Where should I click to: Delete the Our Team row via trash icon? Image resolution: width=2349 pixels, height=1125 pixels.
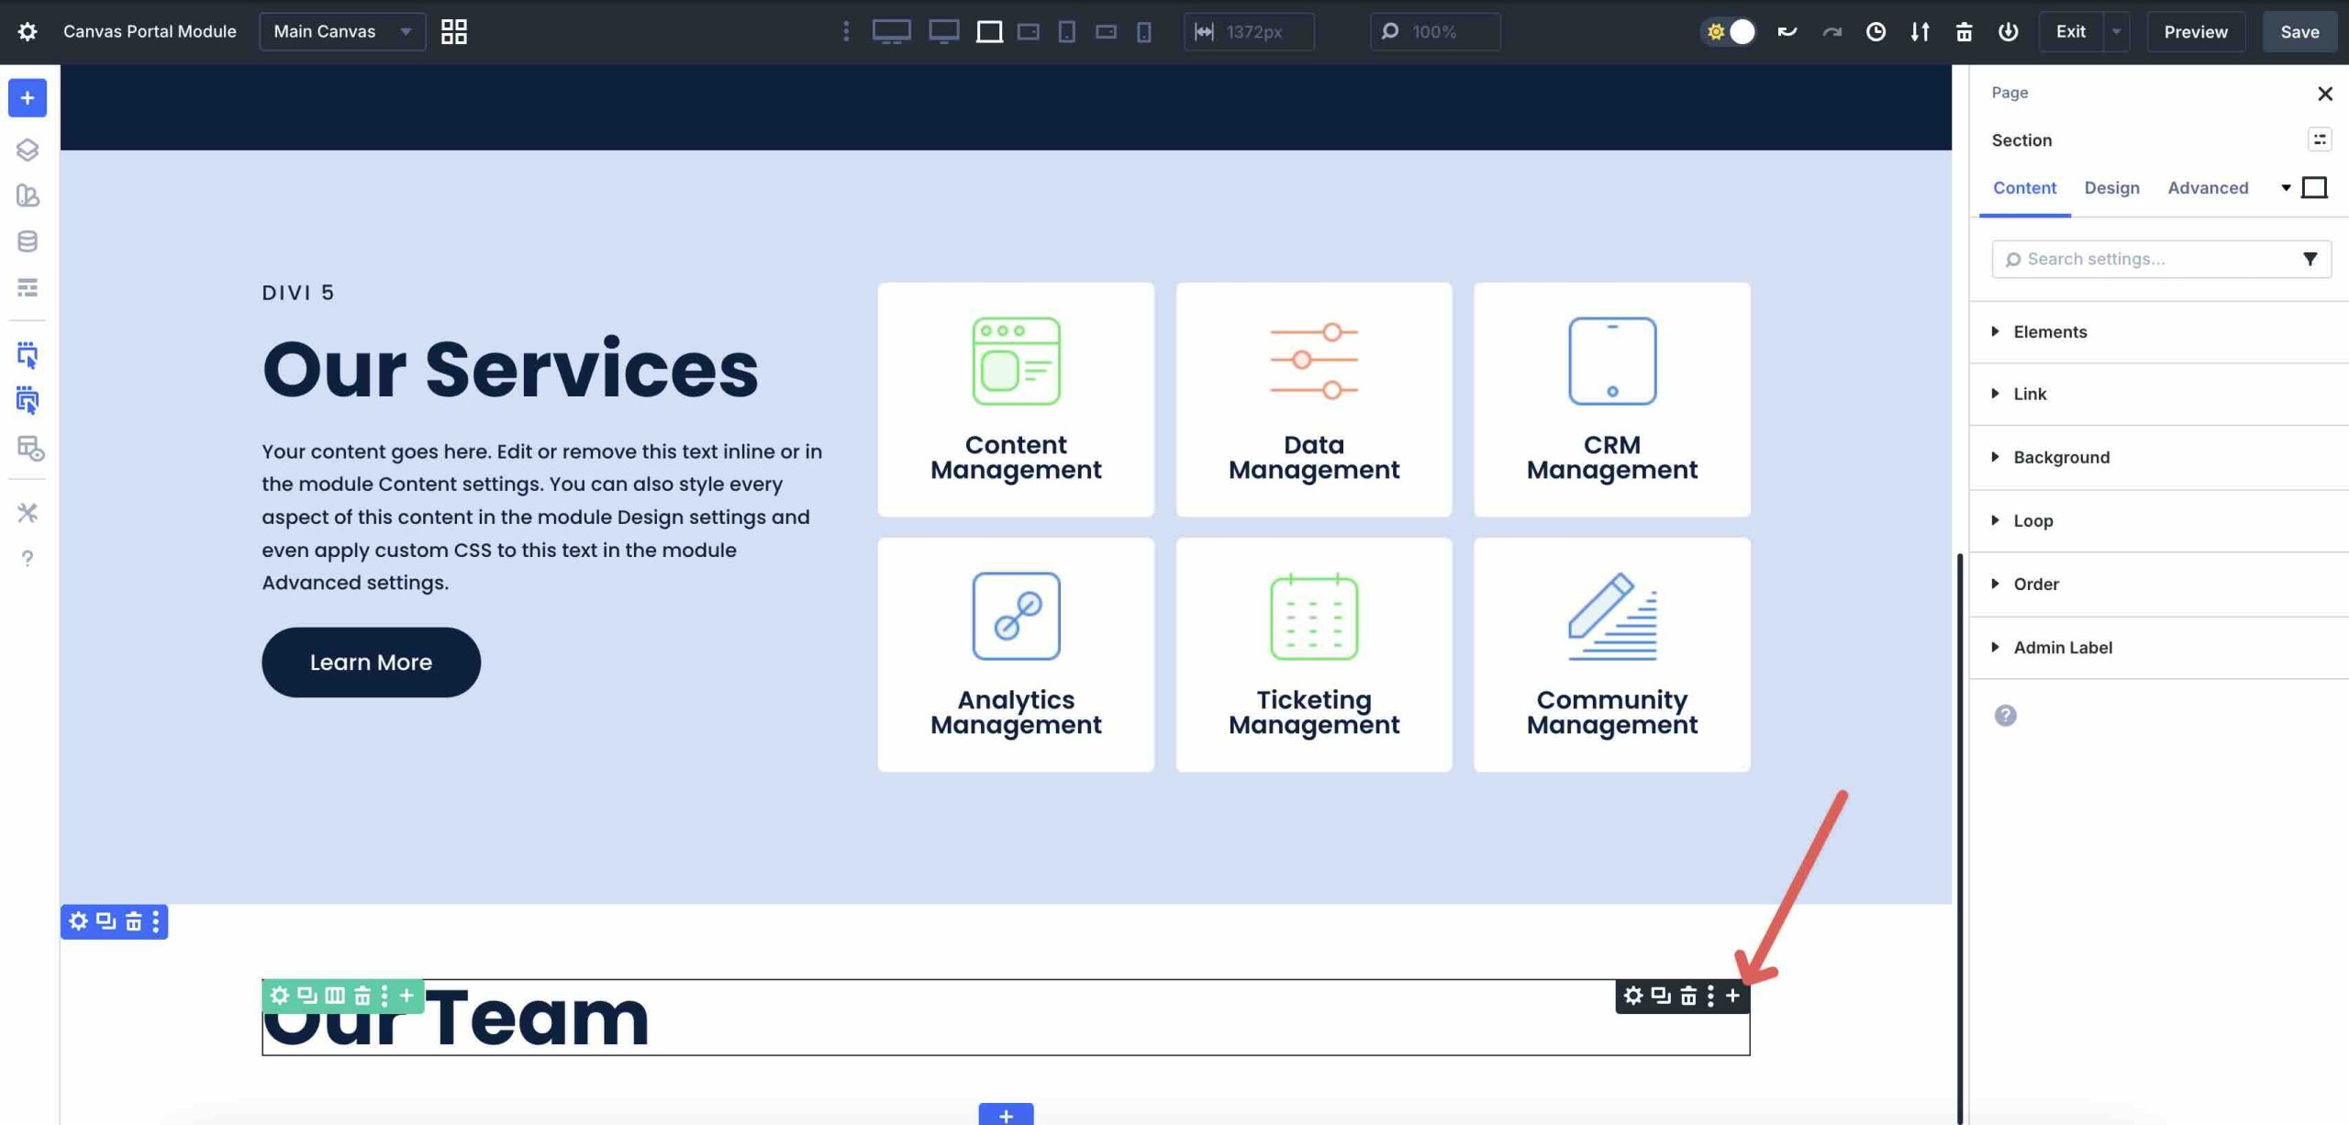[x=362, y=996]
